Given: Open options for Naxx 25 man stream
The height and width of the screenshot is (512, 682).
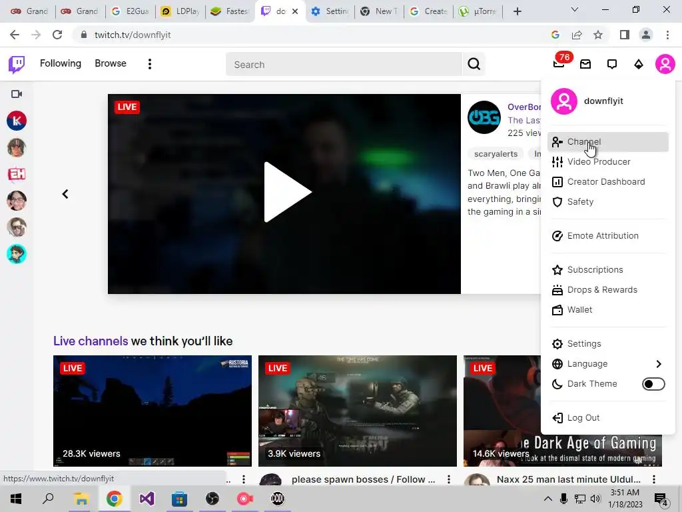Looking at the screenshot, I should (x=654, y=479).
